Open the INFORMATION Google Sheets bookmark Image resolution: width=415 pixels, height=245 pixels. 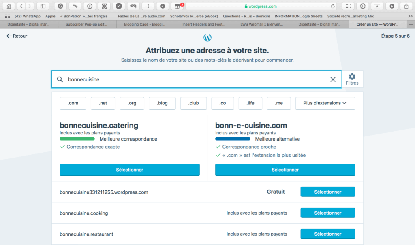[x=299, y=16]
